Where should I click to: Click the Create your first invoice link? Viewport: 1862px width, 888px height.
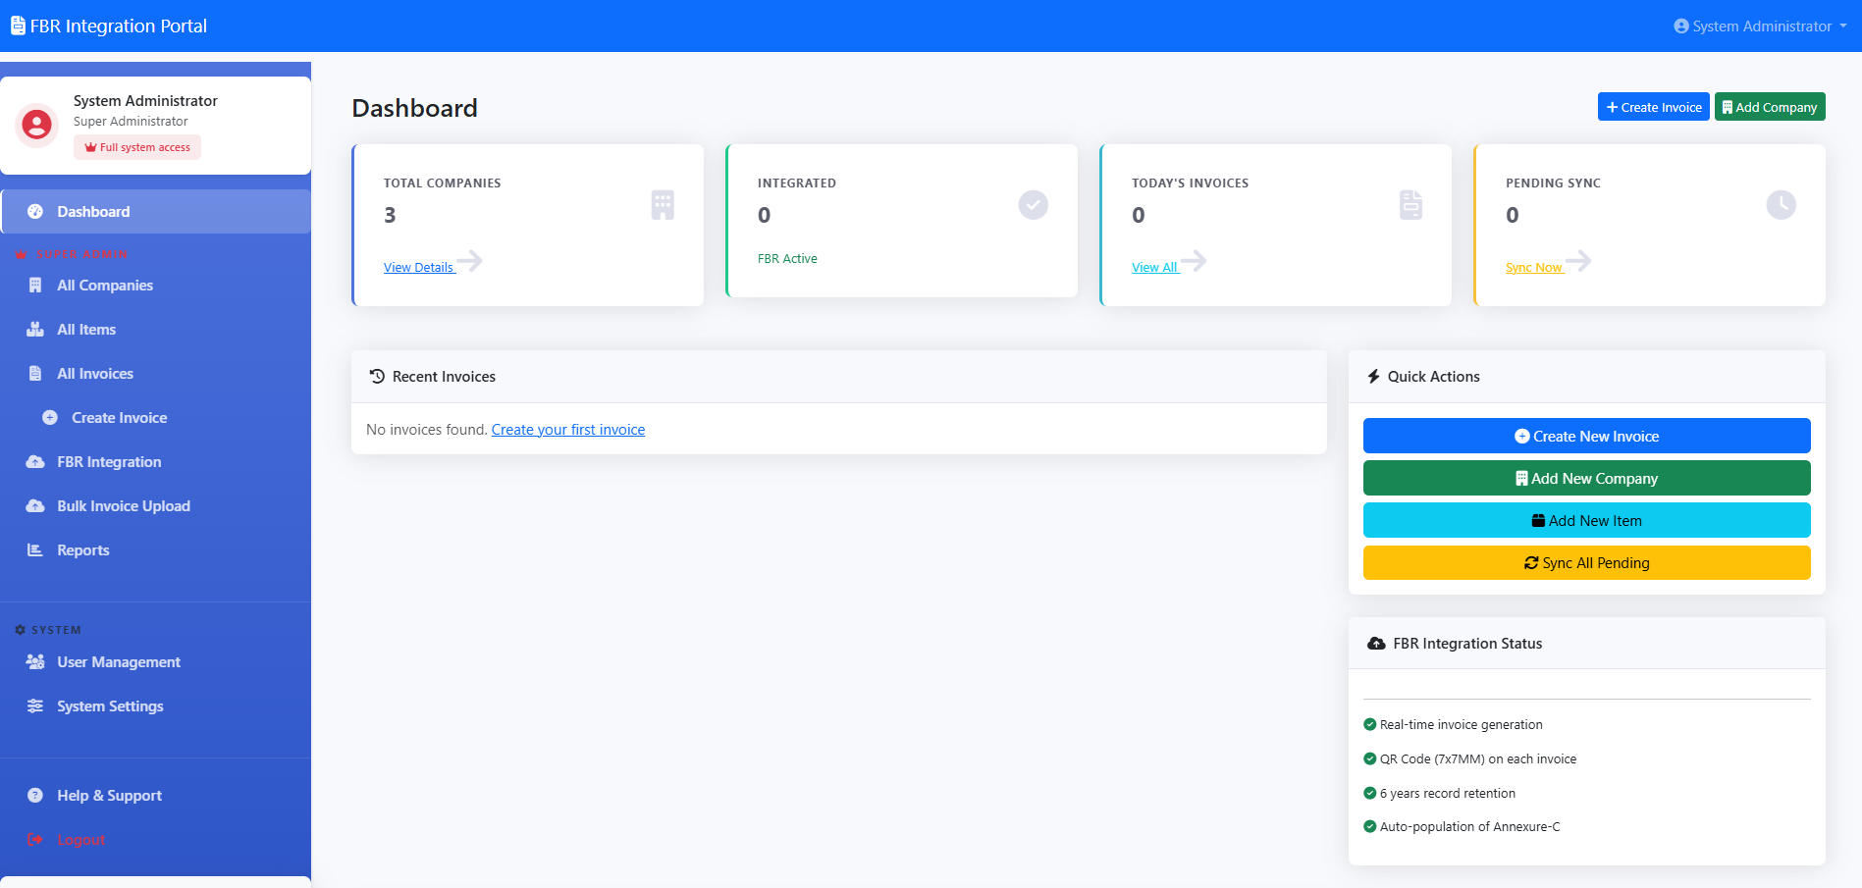point(568,429)
